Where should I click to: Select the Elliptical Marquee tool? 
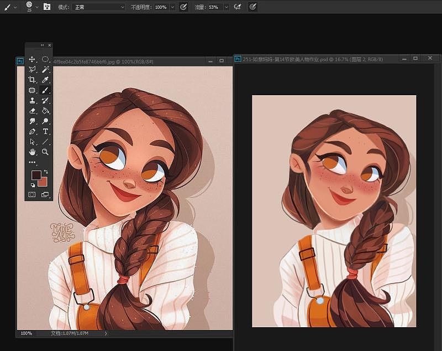[x=45, y=59]
